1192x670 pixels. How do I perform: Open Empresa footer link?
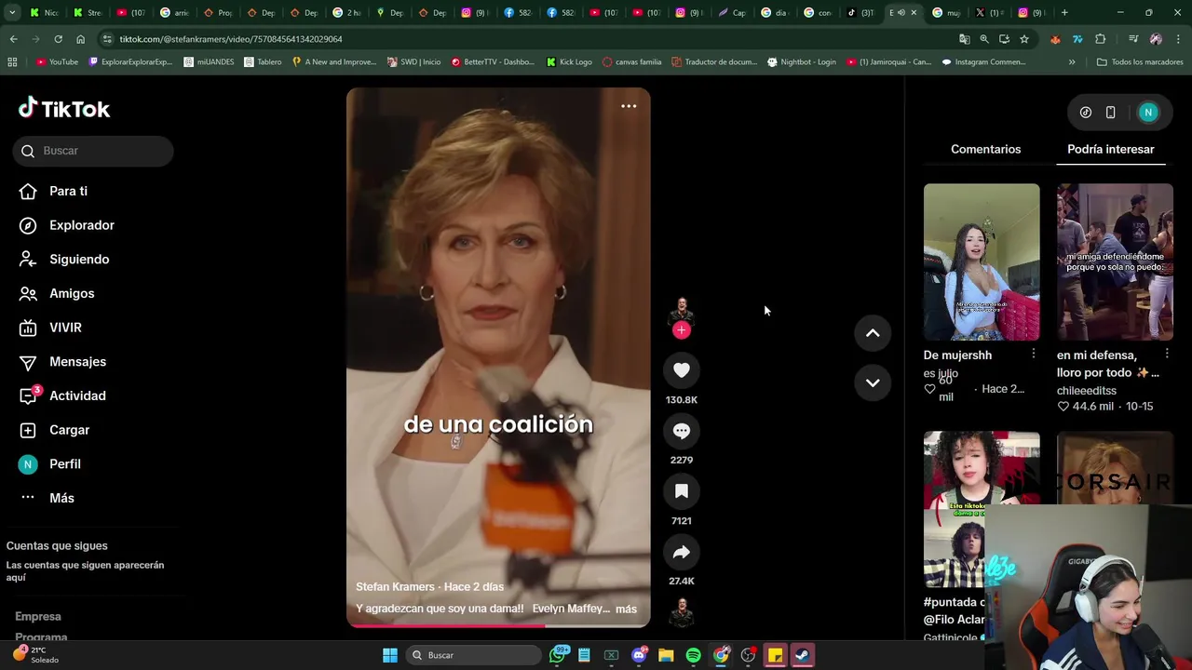[38, 617]
